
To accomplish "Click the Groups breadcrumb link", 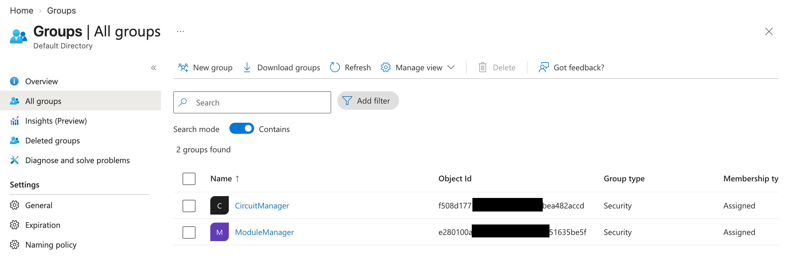I will [x=61, y=10].
